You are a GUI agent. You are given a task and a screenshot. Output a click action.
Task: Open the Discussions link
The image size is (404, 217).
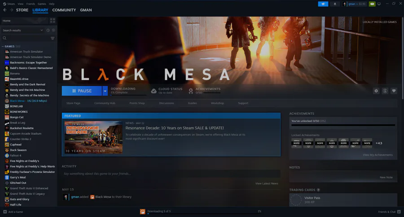(x=166, y=103)
